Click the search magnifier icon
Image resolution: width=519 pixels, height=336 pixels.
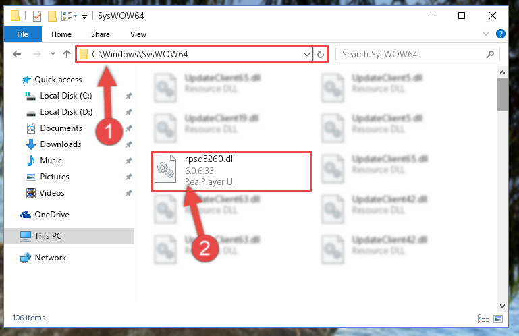[490, 54]
